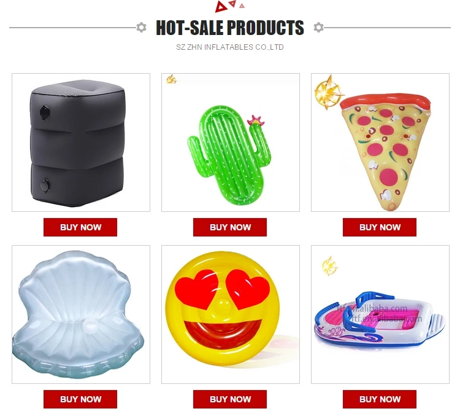460x414 pixels.
Task: Click BUY NOW for the inflatable boat
Action: [380, 399]
